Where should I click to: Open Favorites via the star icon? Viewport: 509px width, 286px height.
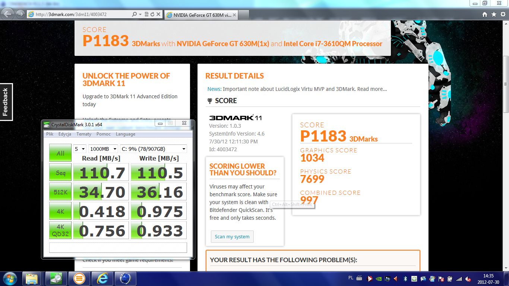[x=494, y=15]
